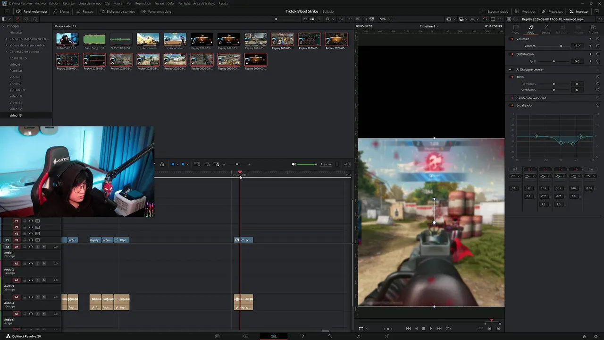Mute track Audio 1 with M button

tap(44, 247)
